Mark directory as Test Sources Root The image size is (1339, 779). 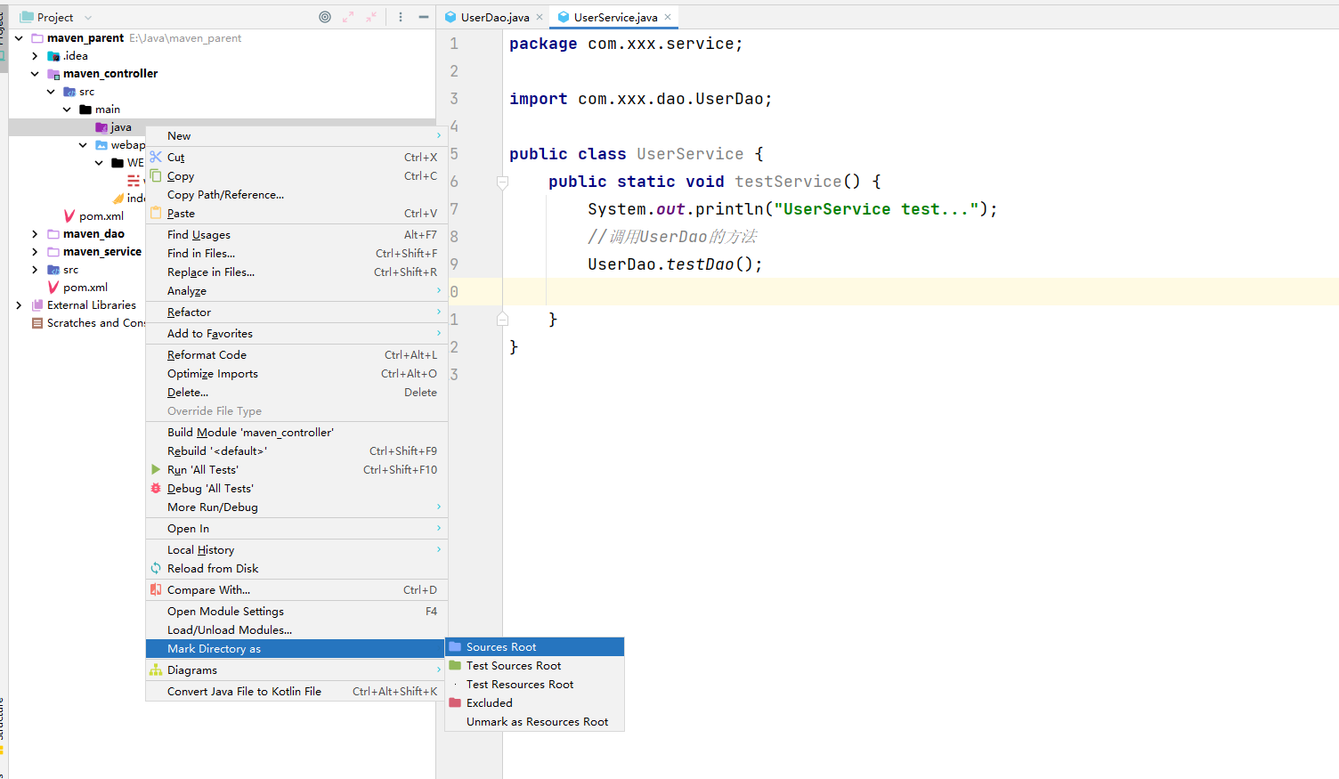(534, 666)
